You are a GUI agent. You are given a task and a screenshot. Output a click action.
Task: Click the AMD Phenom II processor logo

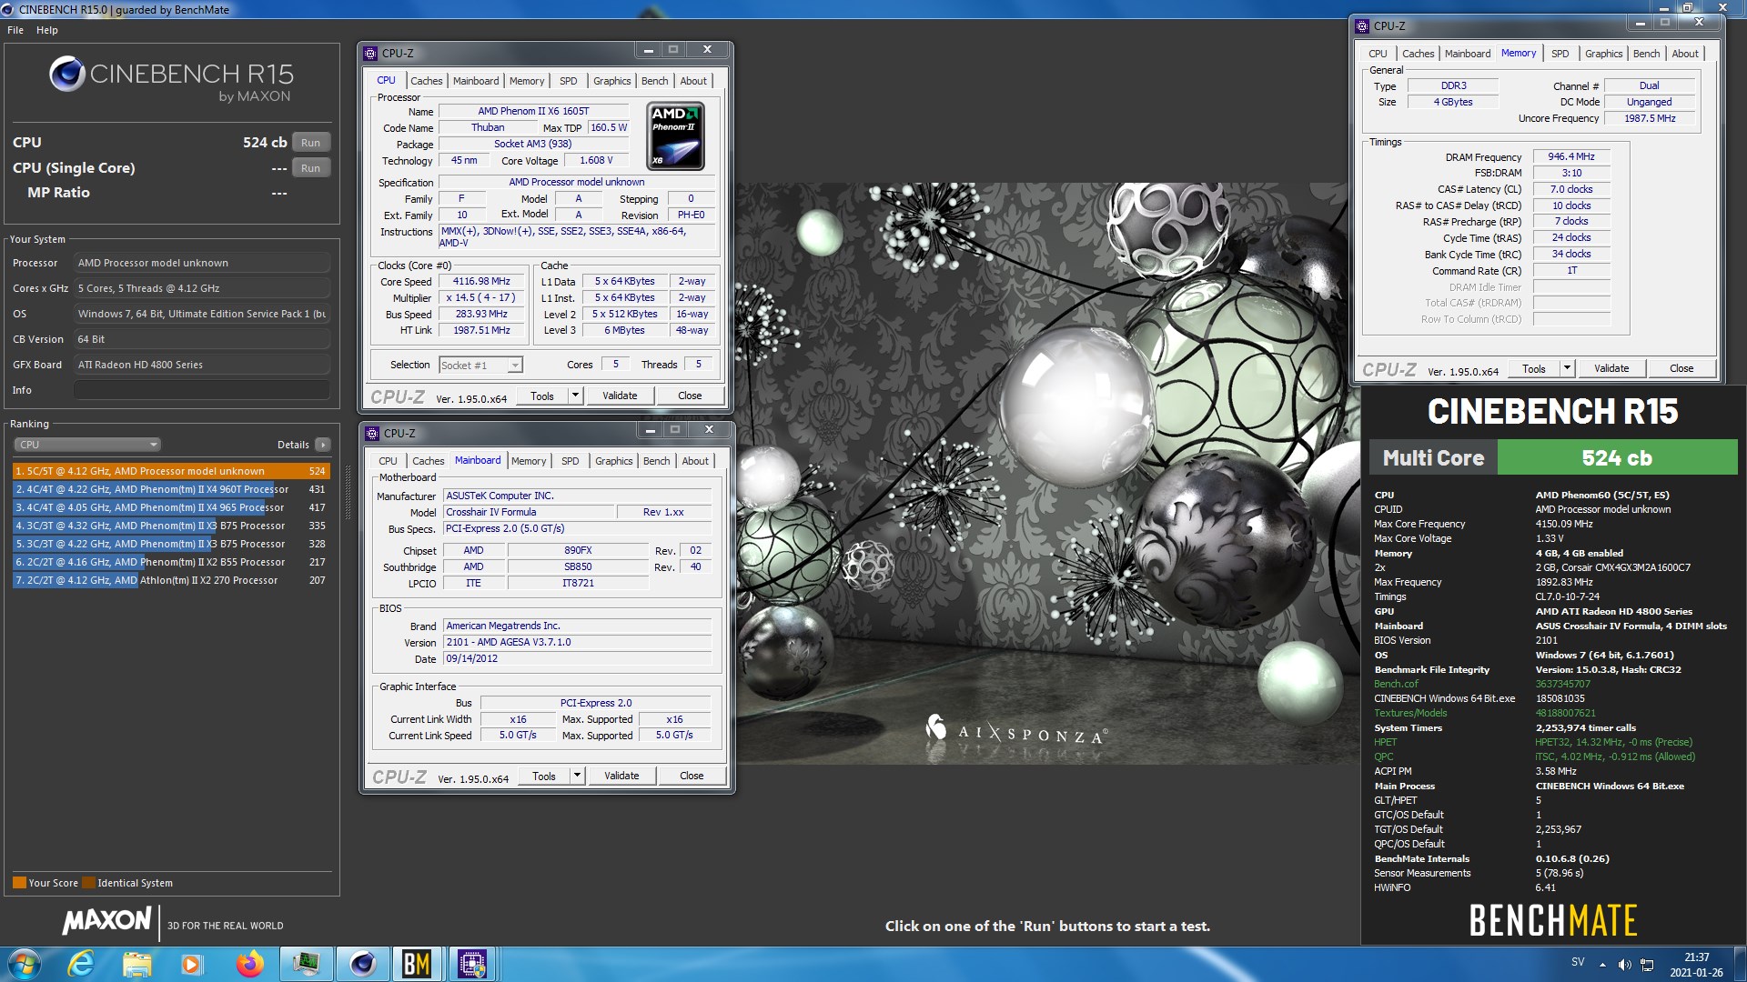tap(675, 136)
